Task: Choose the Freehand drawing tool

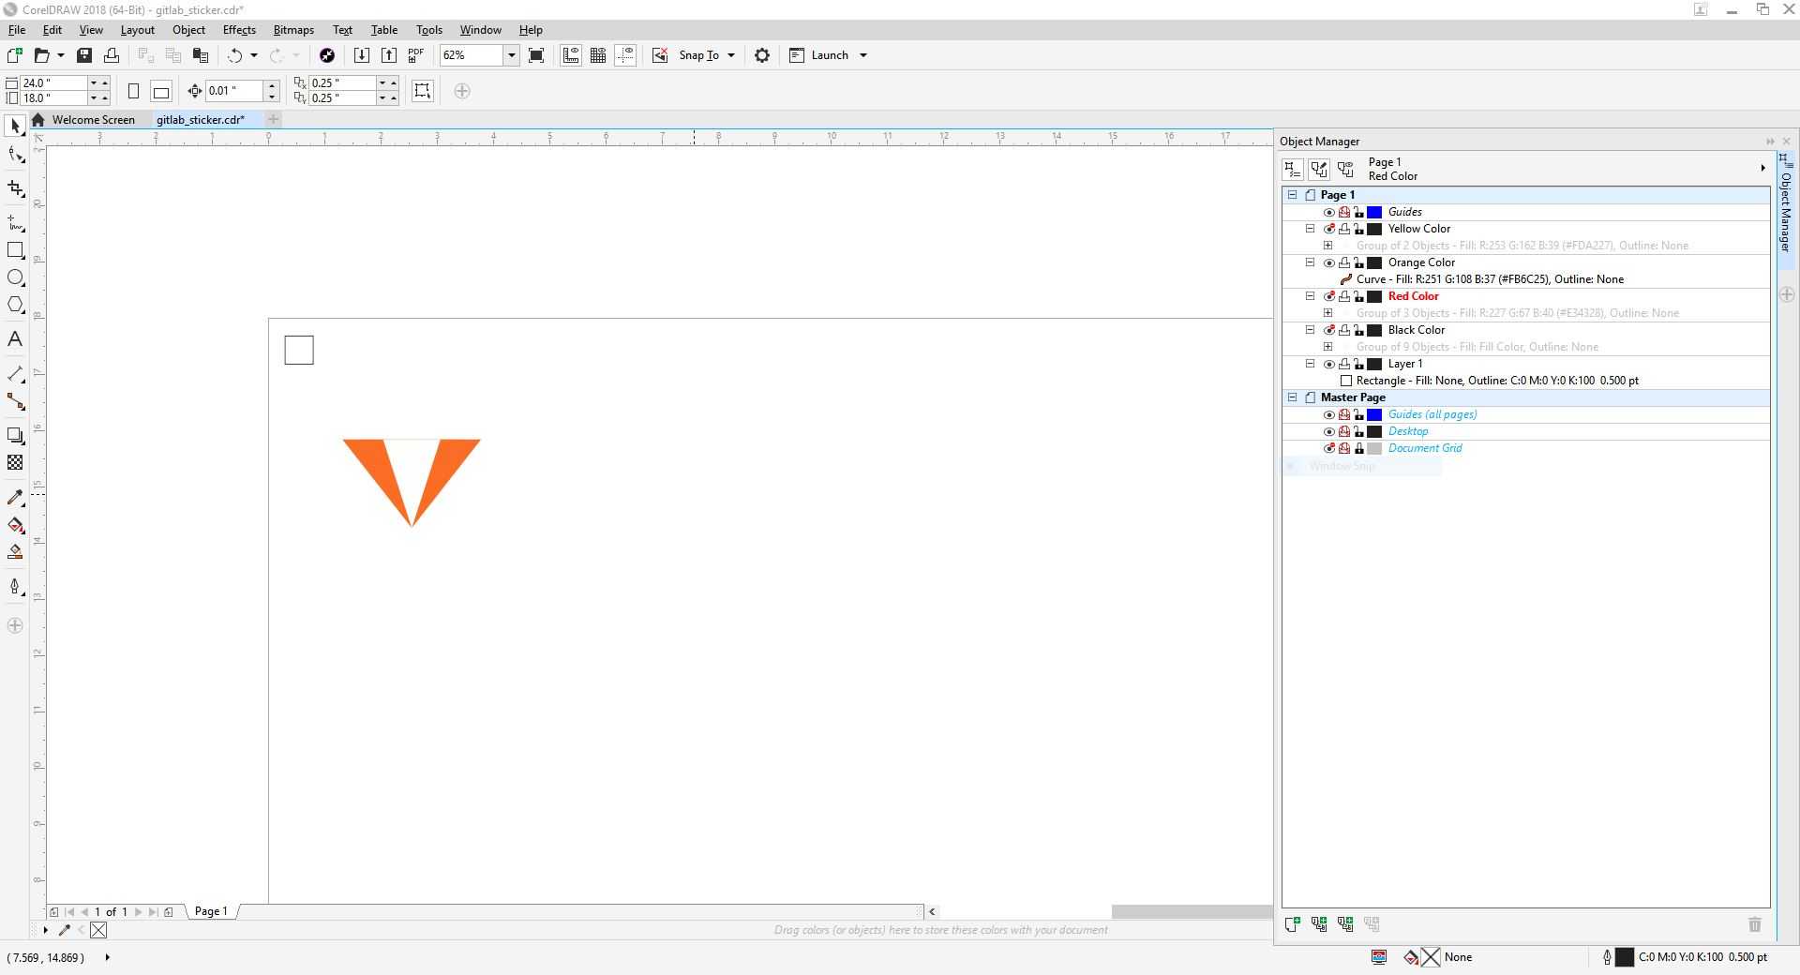Action: (x=15, y=222)
